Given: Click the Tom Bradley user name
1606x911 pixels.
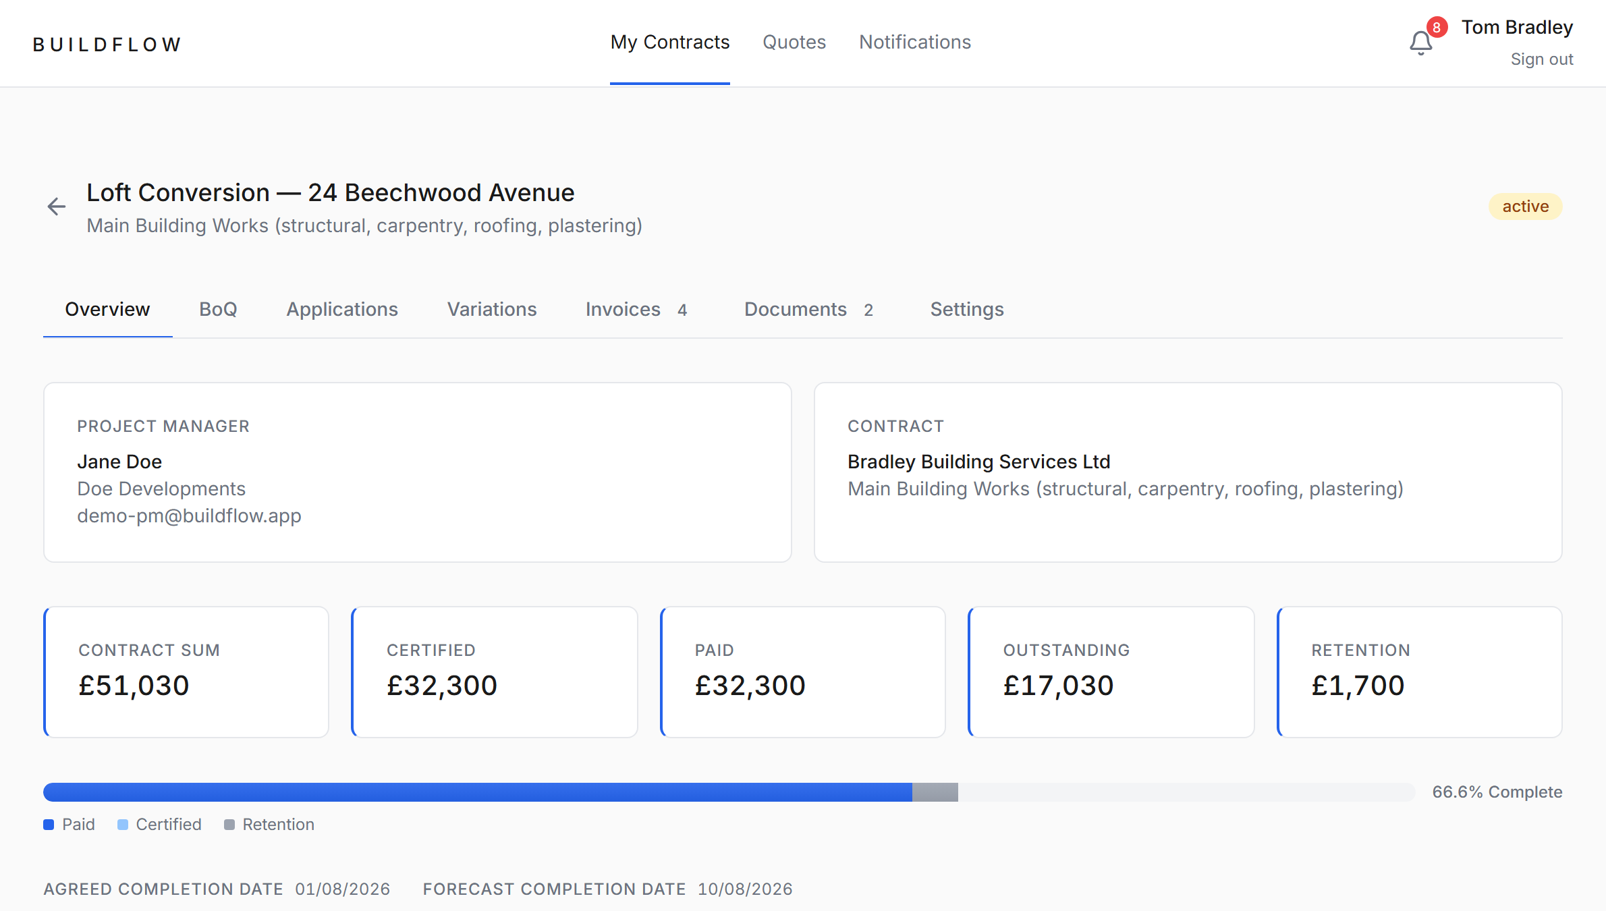Looking at the screenshot, I should point(1517,27).
